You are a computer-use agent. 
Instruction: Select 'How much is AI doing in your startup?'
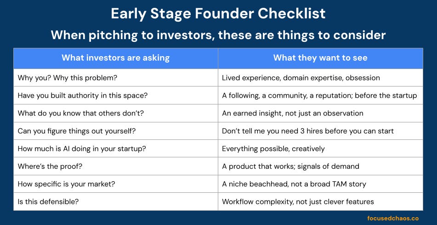[116, 149]
